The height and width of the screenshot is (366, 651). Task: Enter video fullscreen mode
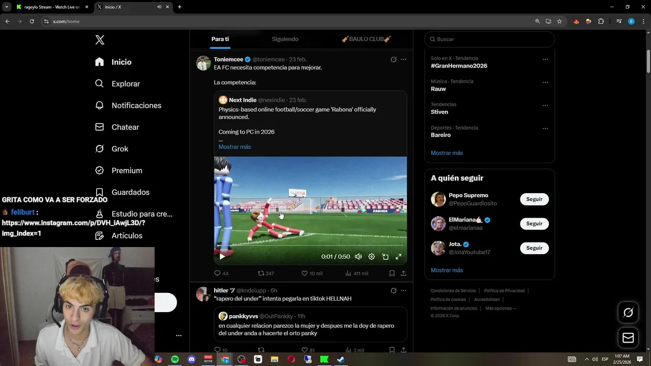(399, 257)
